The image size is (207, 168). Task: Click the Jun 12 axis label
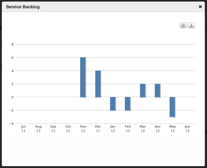187,129
